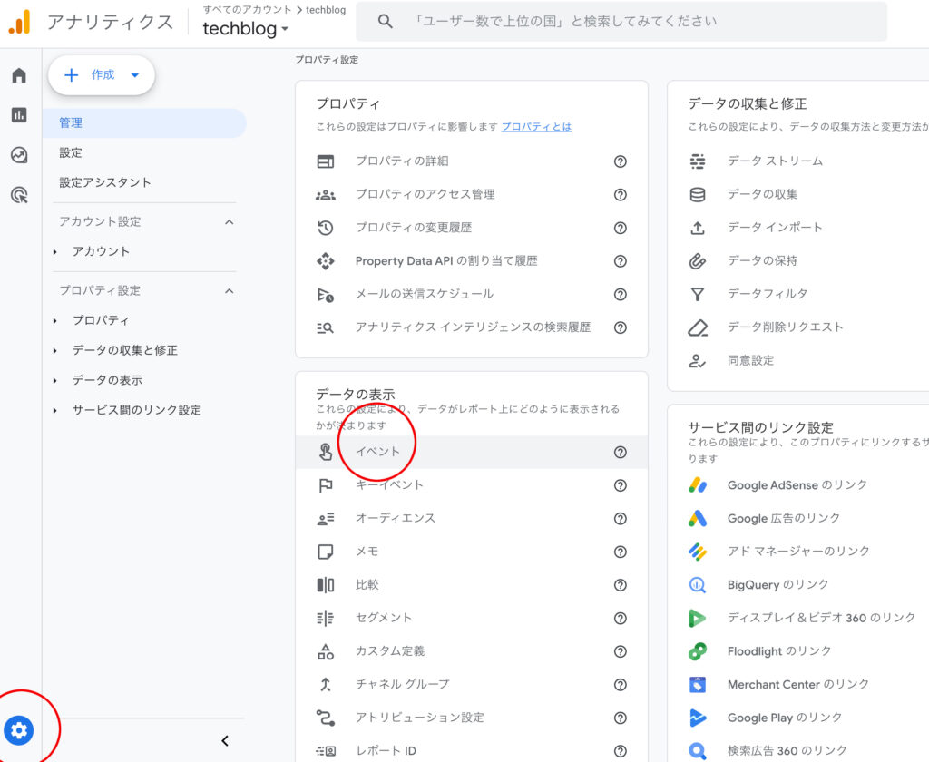Expand the データの表示 tree item
This screenshot has width=929, height=762.
[x=55, y=380]
